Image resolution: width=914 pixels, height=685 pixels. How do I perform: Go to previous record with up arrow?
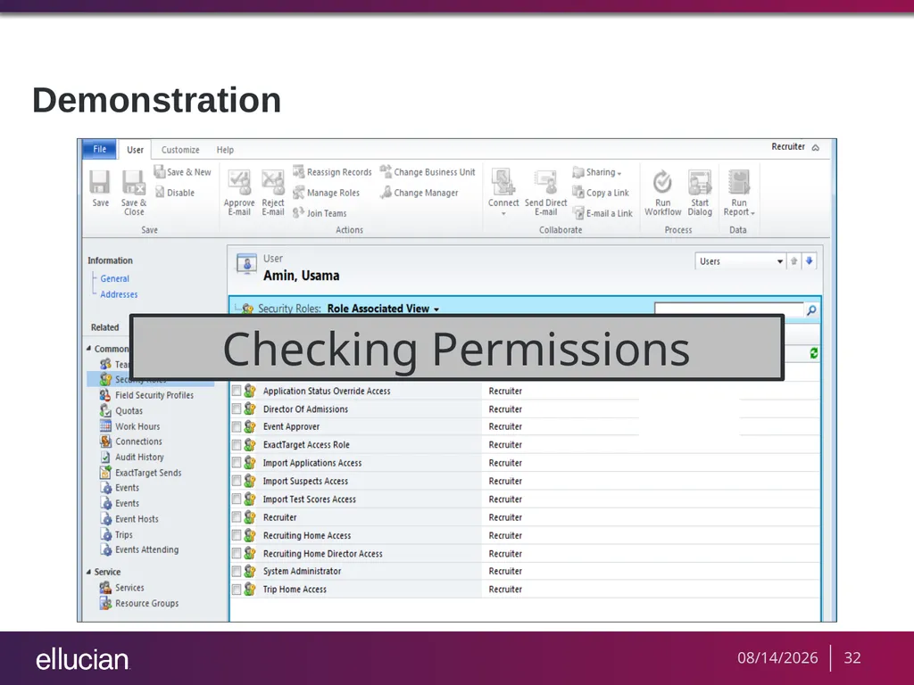tap(794, 261)
